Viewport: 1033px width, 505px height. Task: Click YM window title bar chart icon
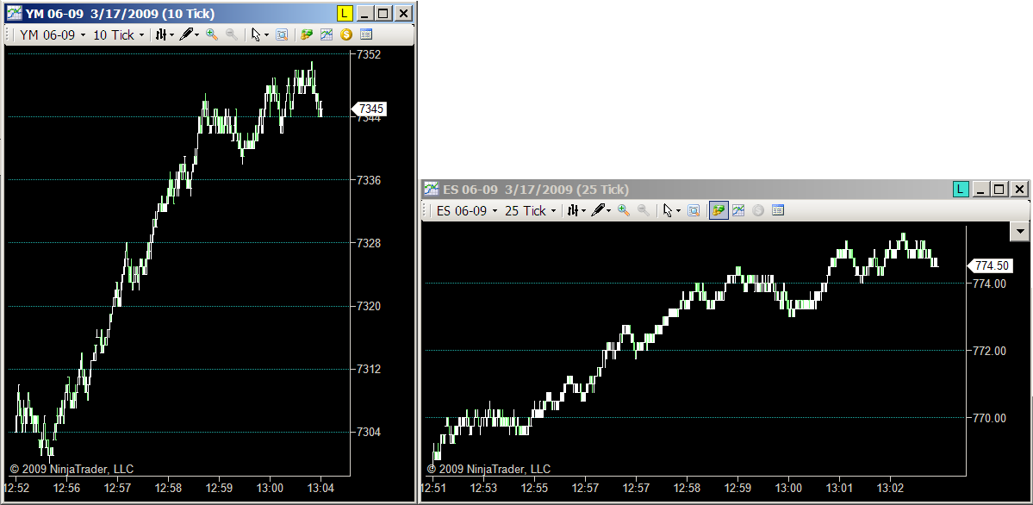click(15, 13)
